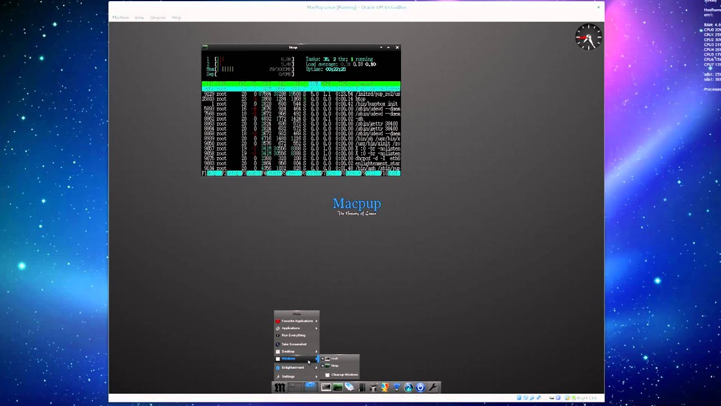Click the F3 Search key in htop
This screenshot has height=406, width=721.
(252, 174)
